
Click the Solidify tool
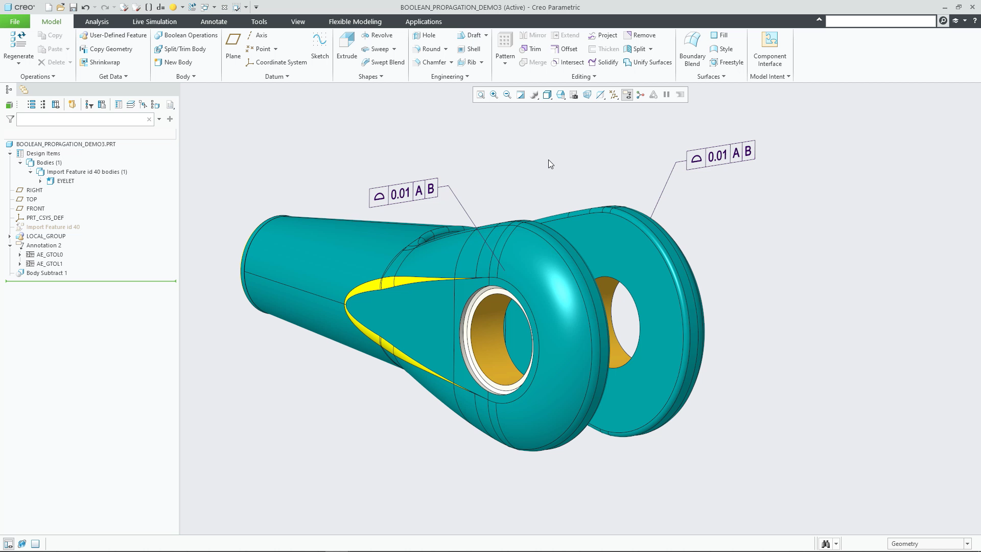click(603, 62)
